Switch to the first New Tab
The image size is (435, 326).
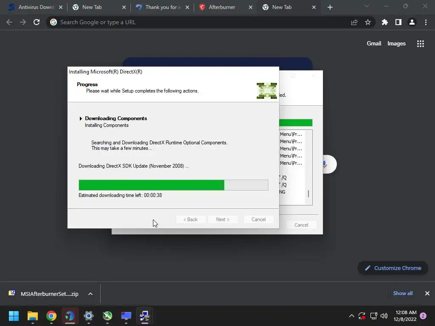(99, 7)
